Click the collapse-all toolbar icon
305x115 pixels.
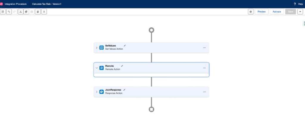point(44,12)
